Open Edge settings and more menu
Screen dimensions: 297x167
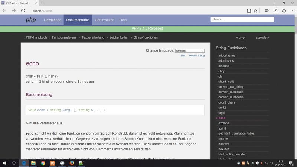[x=293, y=11]
